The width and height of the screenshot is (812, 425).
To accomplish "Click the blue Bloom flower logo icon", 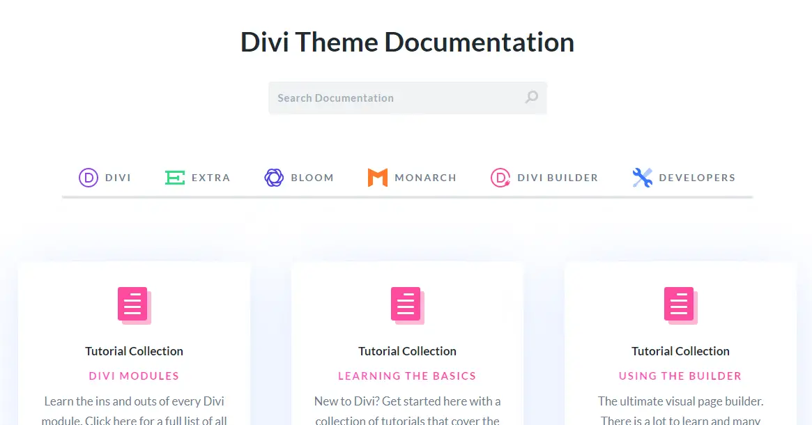I will [x=274, y=178].
